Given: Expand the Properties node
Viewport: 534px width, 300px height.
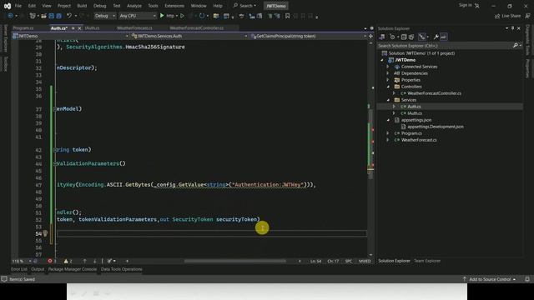Looking at the screenshot, I should click(387, 80).
